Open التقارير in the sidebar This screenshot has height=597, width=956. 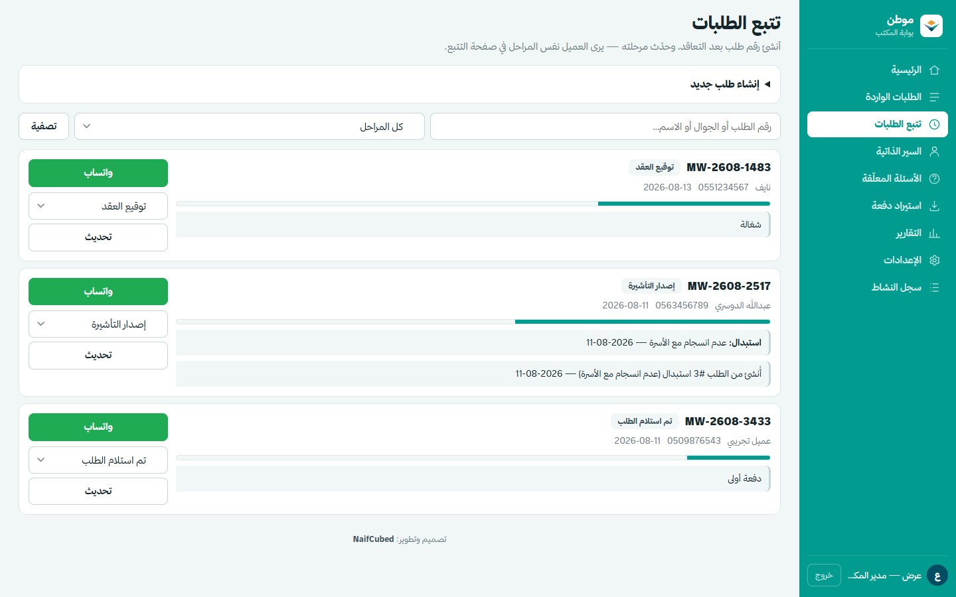pyautogui.click(x=878, y=233)
